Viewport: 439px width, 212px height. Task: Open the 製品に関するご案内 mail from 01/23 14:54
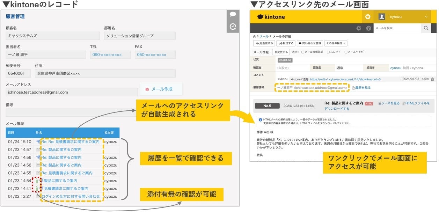60,181
